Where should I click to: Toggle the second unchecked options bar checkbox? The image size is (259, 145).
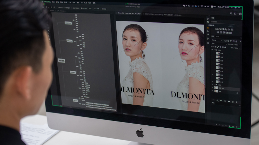point(72,8)
